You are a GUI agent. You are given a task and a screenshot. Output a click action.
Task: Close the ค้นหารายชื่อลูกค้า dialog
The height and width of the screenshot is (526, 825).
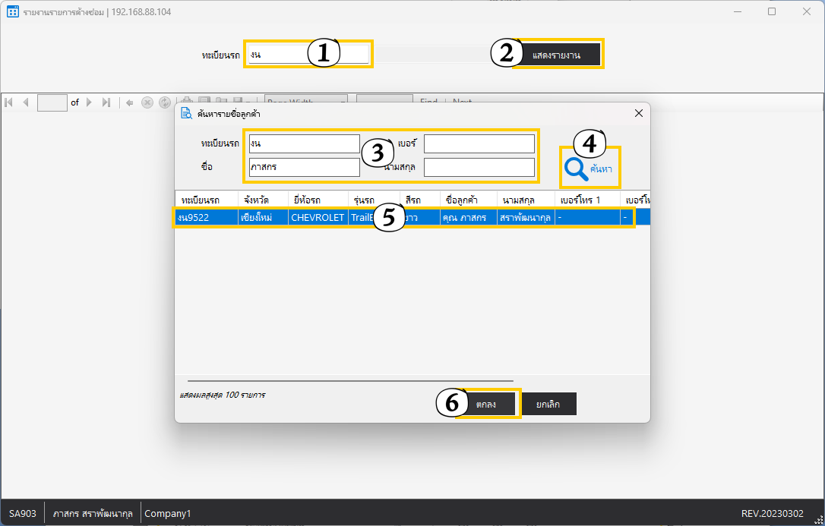(x=638, y=113)
